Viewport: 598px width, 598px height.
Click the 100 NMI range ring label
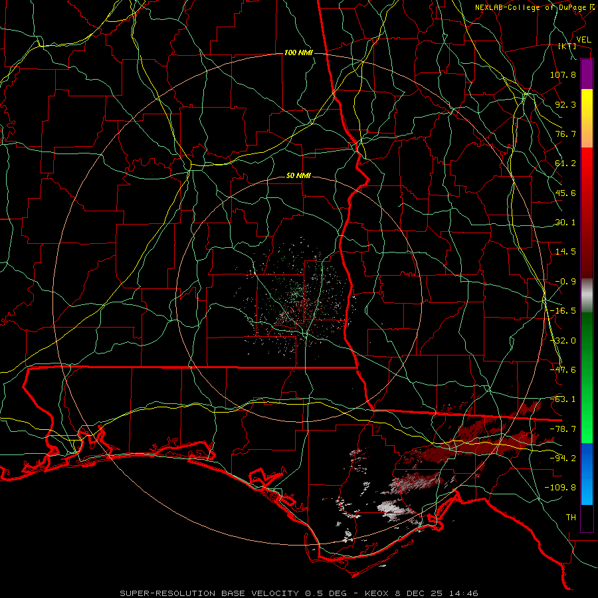(x=298, y=52)
